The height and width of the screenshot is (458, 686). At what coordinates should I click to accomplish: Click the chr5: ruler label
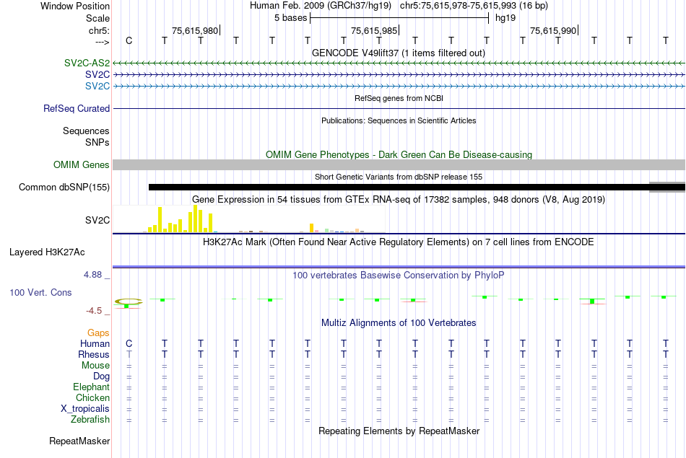[99, 30]
